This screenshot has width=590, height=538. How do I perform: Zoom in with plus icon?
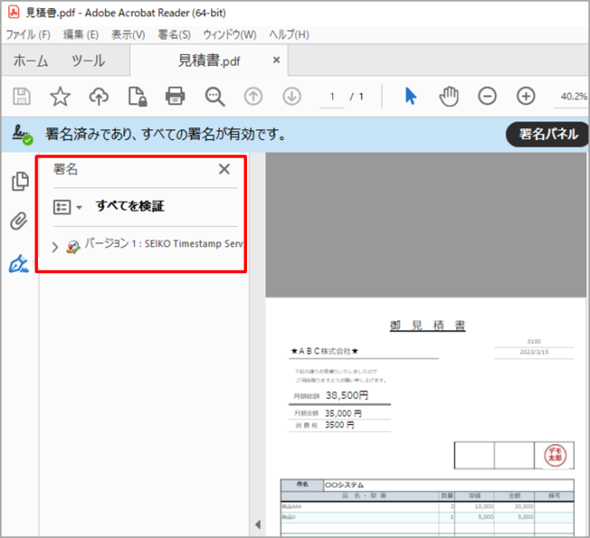[x=526, y=96]
